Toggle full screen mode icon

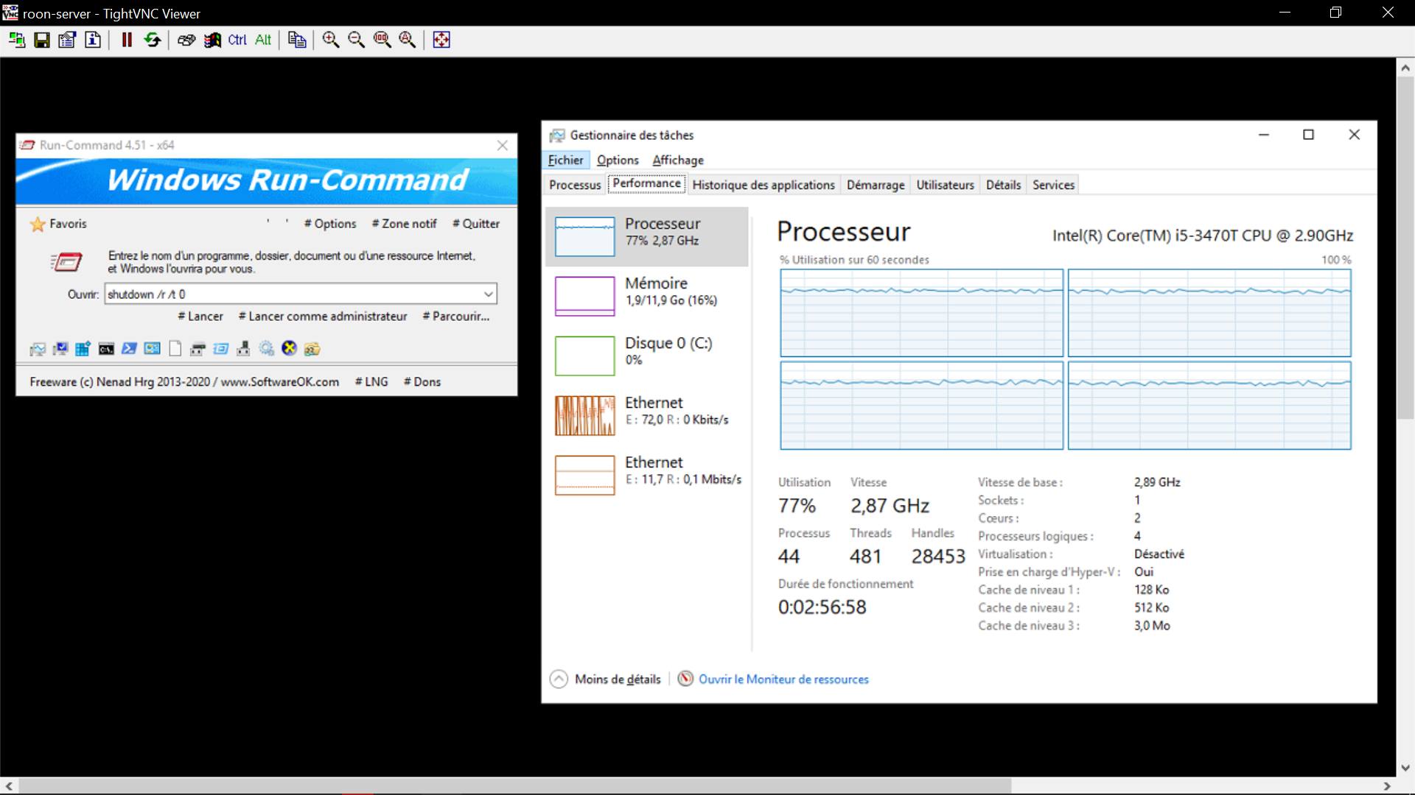click(441, 40)
